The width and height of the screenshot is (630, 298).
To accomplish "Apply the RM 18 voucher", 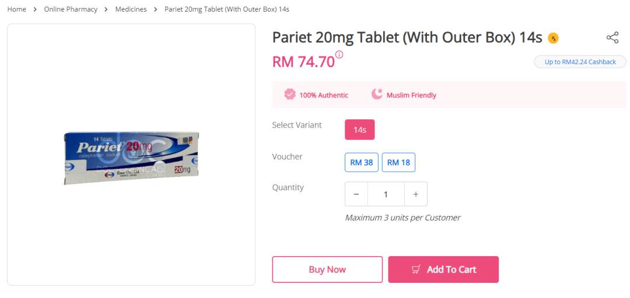I will coord(398,162).
